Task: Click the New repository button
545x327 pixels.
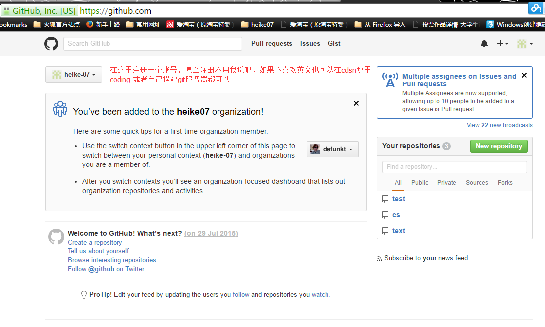Action: pos(499,146)
